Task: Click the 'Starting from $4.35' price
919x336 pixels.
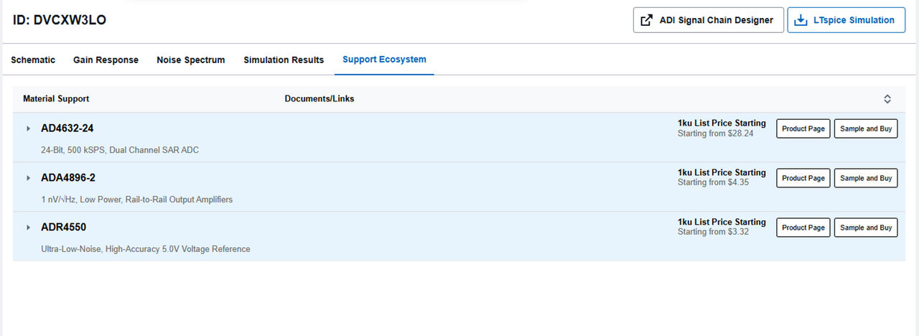Action: tap(714, 183)
